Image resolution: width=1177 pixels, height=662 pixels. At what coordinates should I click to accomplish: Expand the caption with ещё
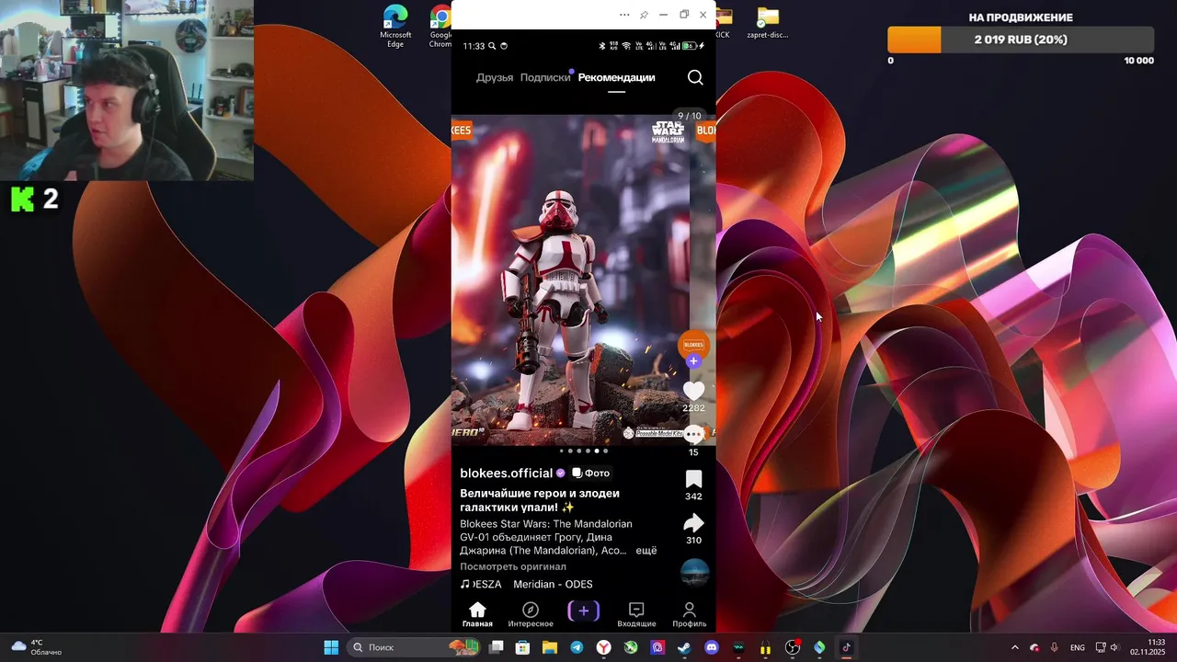646,551
